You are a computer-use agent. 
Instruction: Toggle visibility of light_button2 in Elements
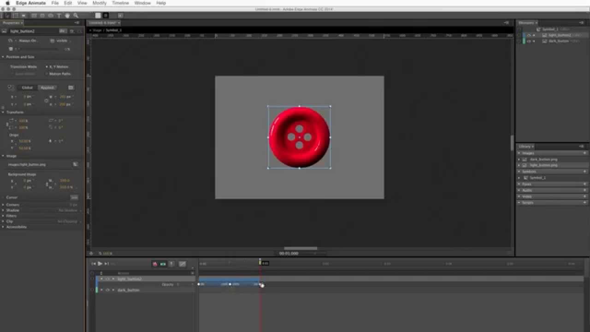(x=529, y=35)
